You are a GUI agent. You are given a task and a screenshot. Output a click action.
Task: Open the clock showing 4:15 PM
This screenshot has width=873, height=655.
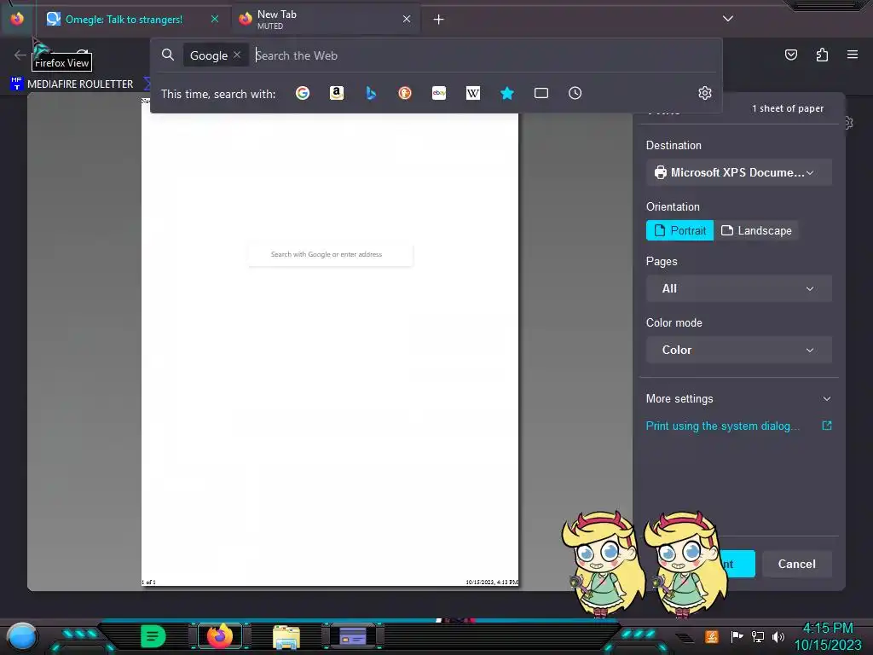[x=828, y=636]
